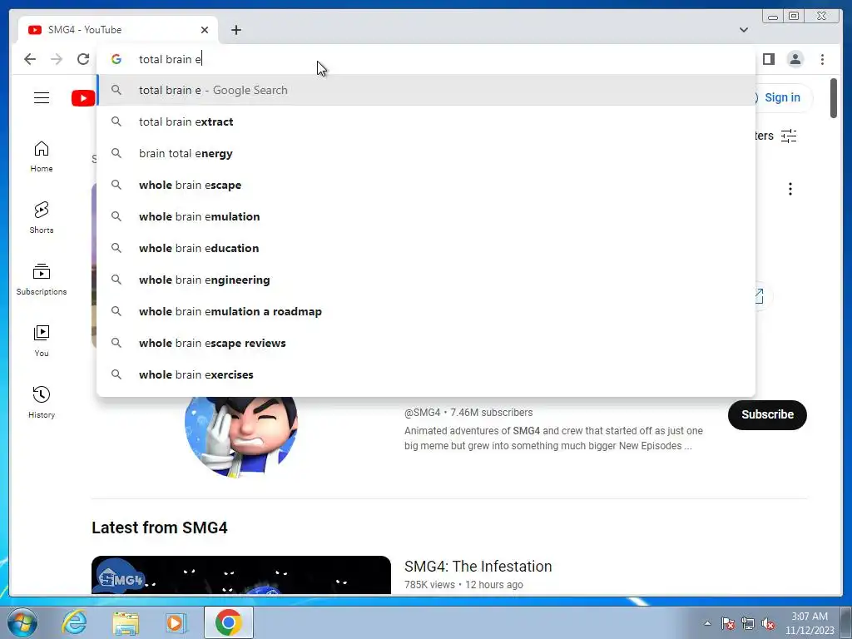Close the SMG4 - YouTube tab
Viewport: 852px width, 639px height.
(205, 30)
